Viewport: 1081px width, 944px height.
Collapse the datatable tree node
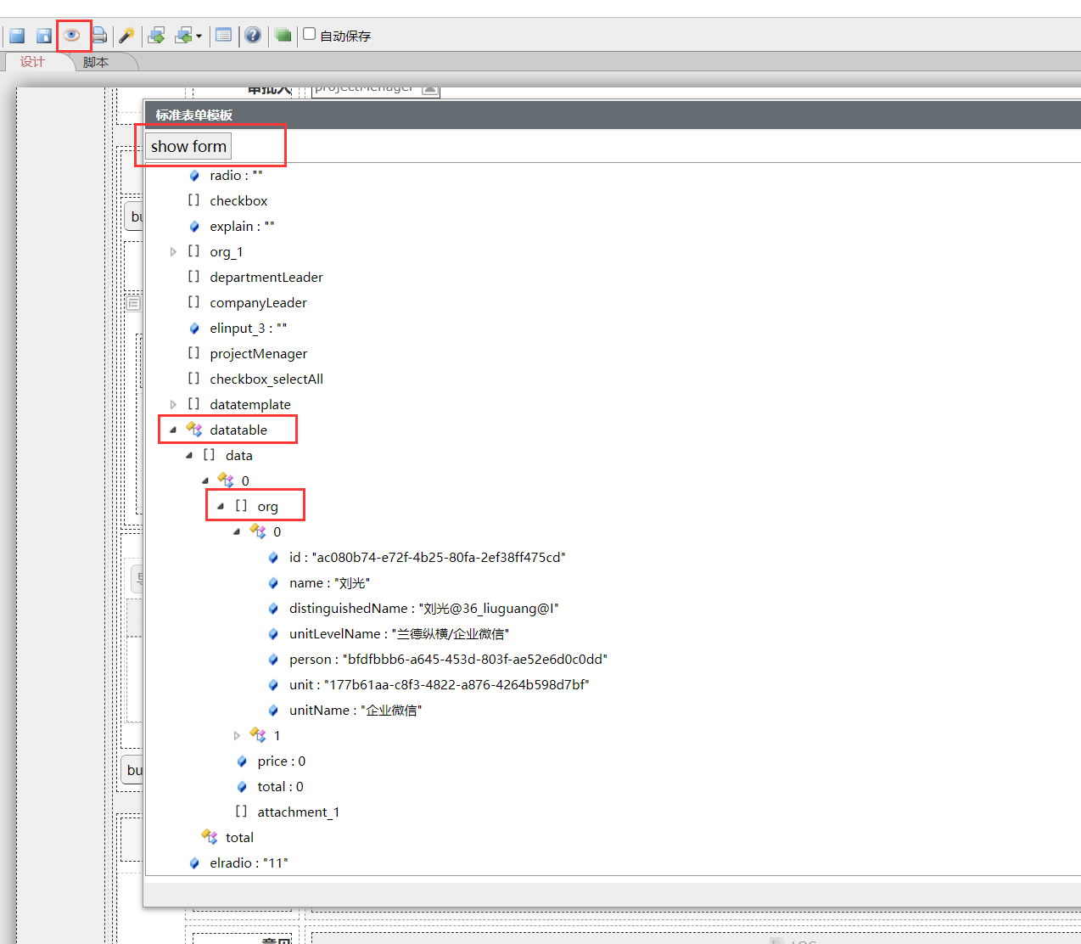pyautogui.click(x=173, y=430)
